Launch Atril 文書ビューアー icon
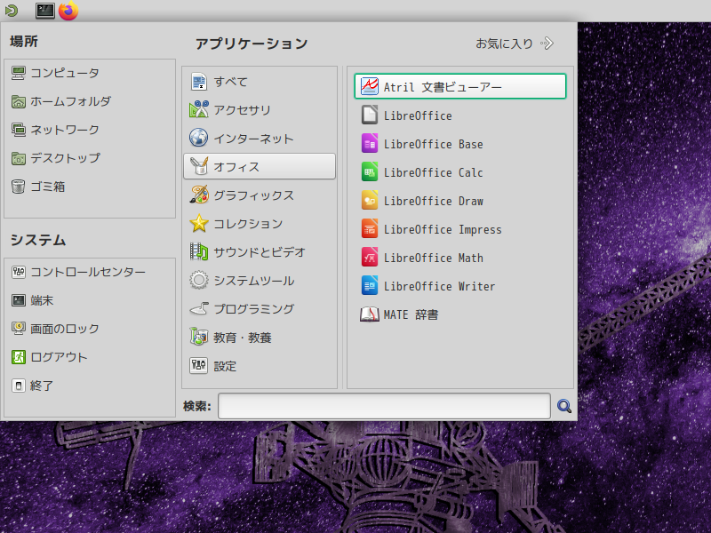Image resolution: width=711 pixels, height=533 pixels. click(x=370, y=86)
